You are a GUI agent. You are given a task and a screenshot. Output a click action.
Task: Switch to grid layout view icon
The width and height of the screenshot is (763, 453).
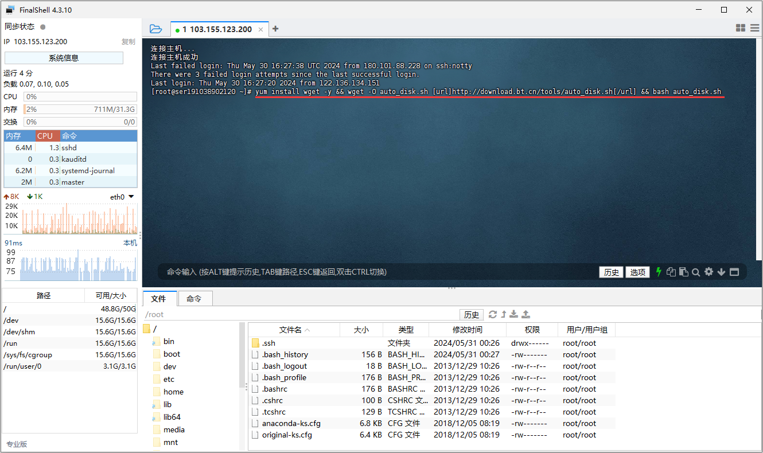click(741, 28)
